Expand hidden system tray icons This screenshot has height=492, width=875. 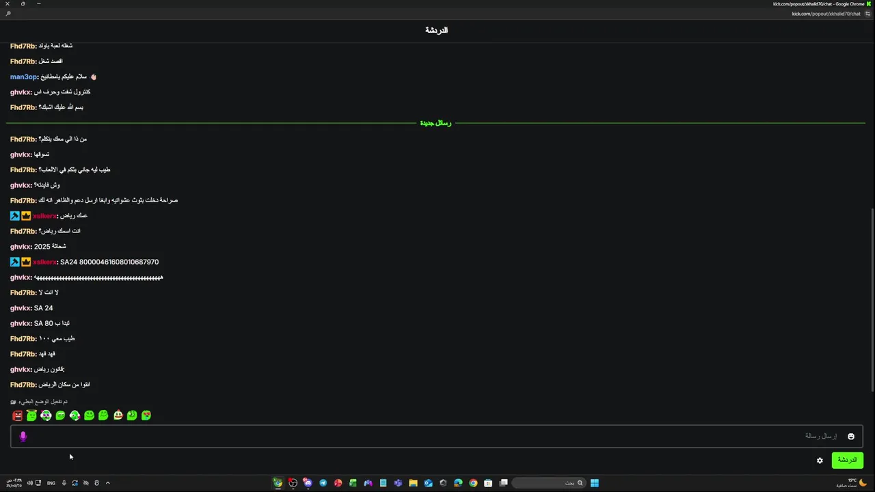[x=107, y=483]
